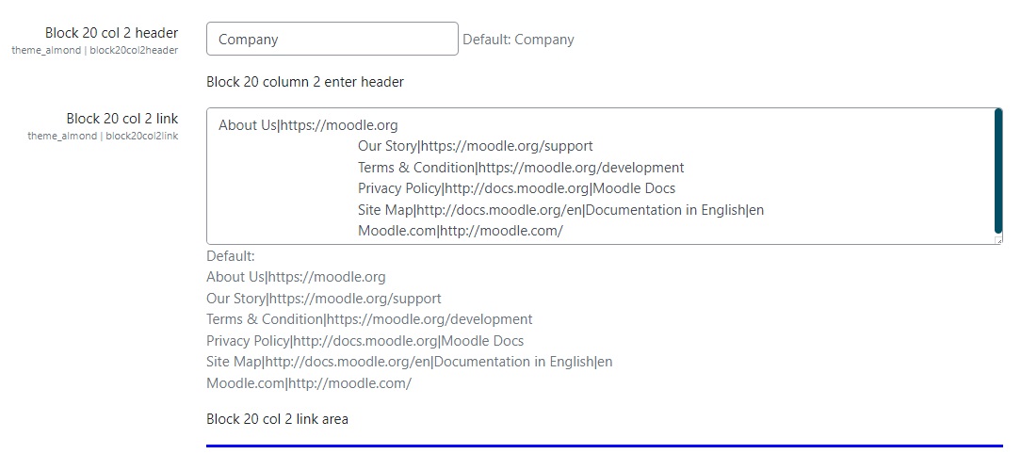Screen dimensions: 1021x454
Task: Click default 'Privacy Policy' Moodle Docs line
Action: [365, 341]
